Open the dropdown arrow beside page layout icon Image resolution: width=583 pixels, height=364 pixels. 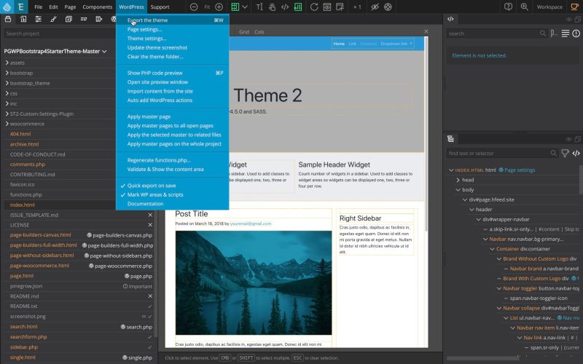(245, 7)
